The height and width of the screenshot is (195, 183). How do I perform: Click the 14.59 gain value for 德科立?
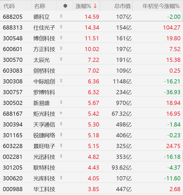coord(92,17)
